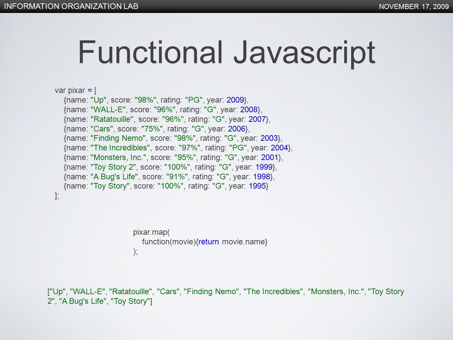The width and height of the screenshot is (453, 340).
Task: Click "WALL-E" in the output array
Action: (x=88, y=292)
